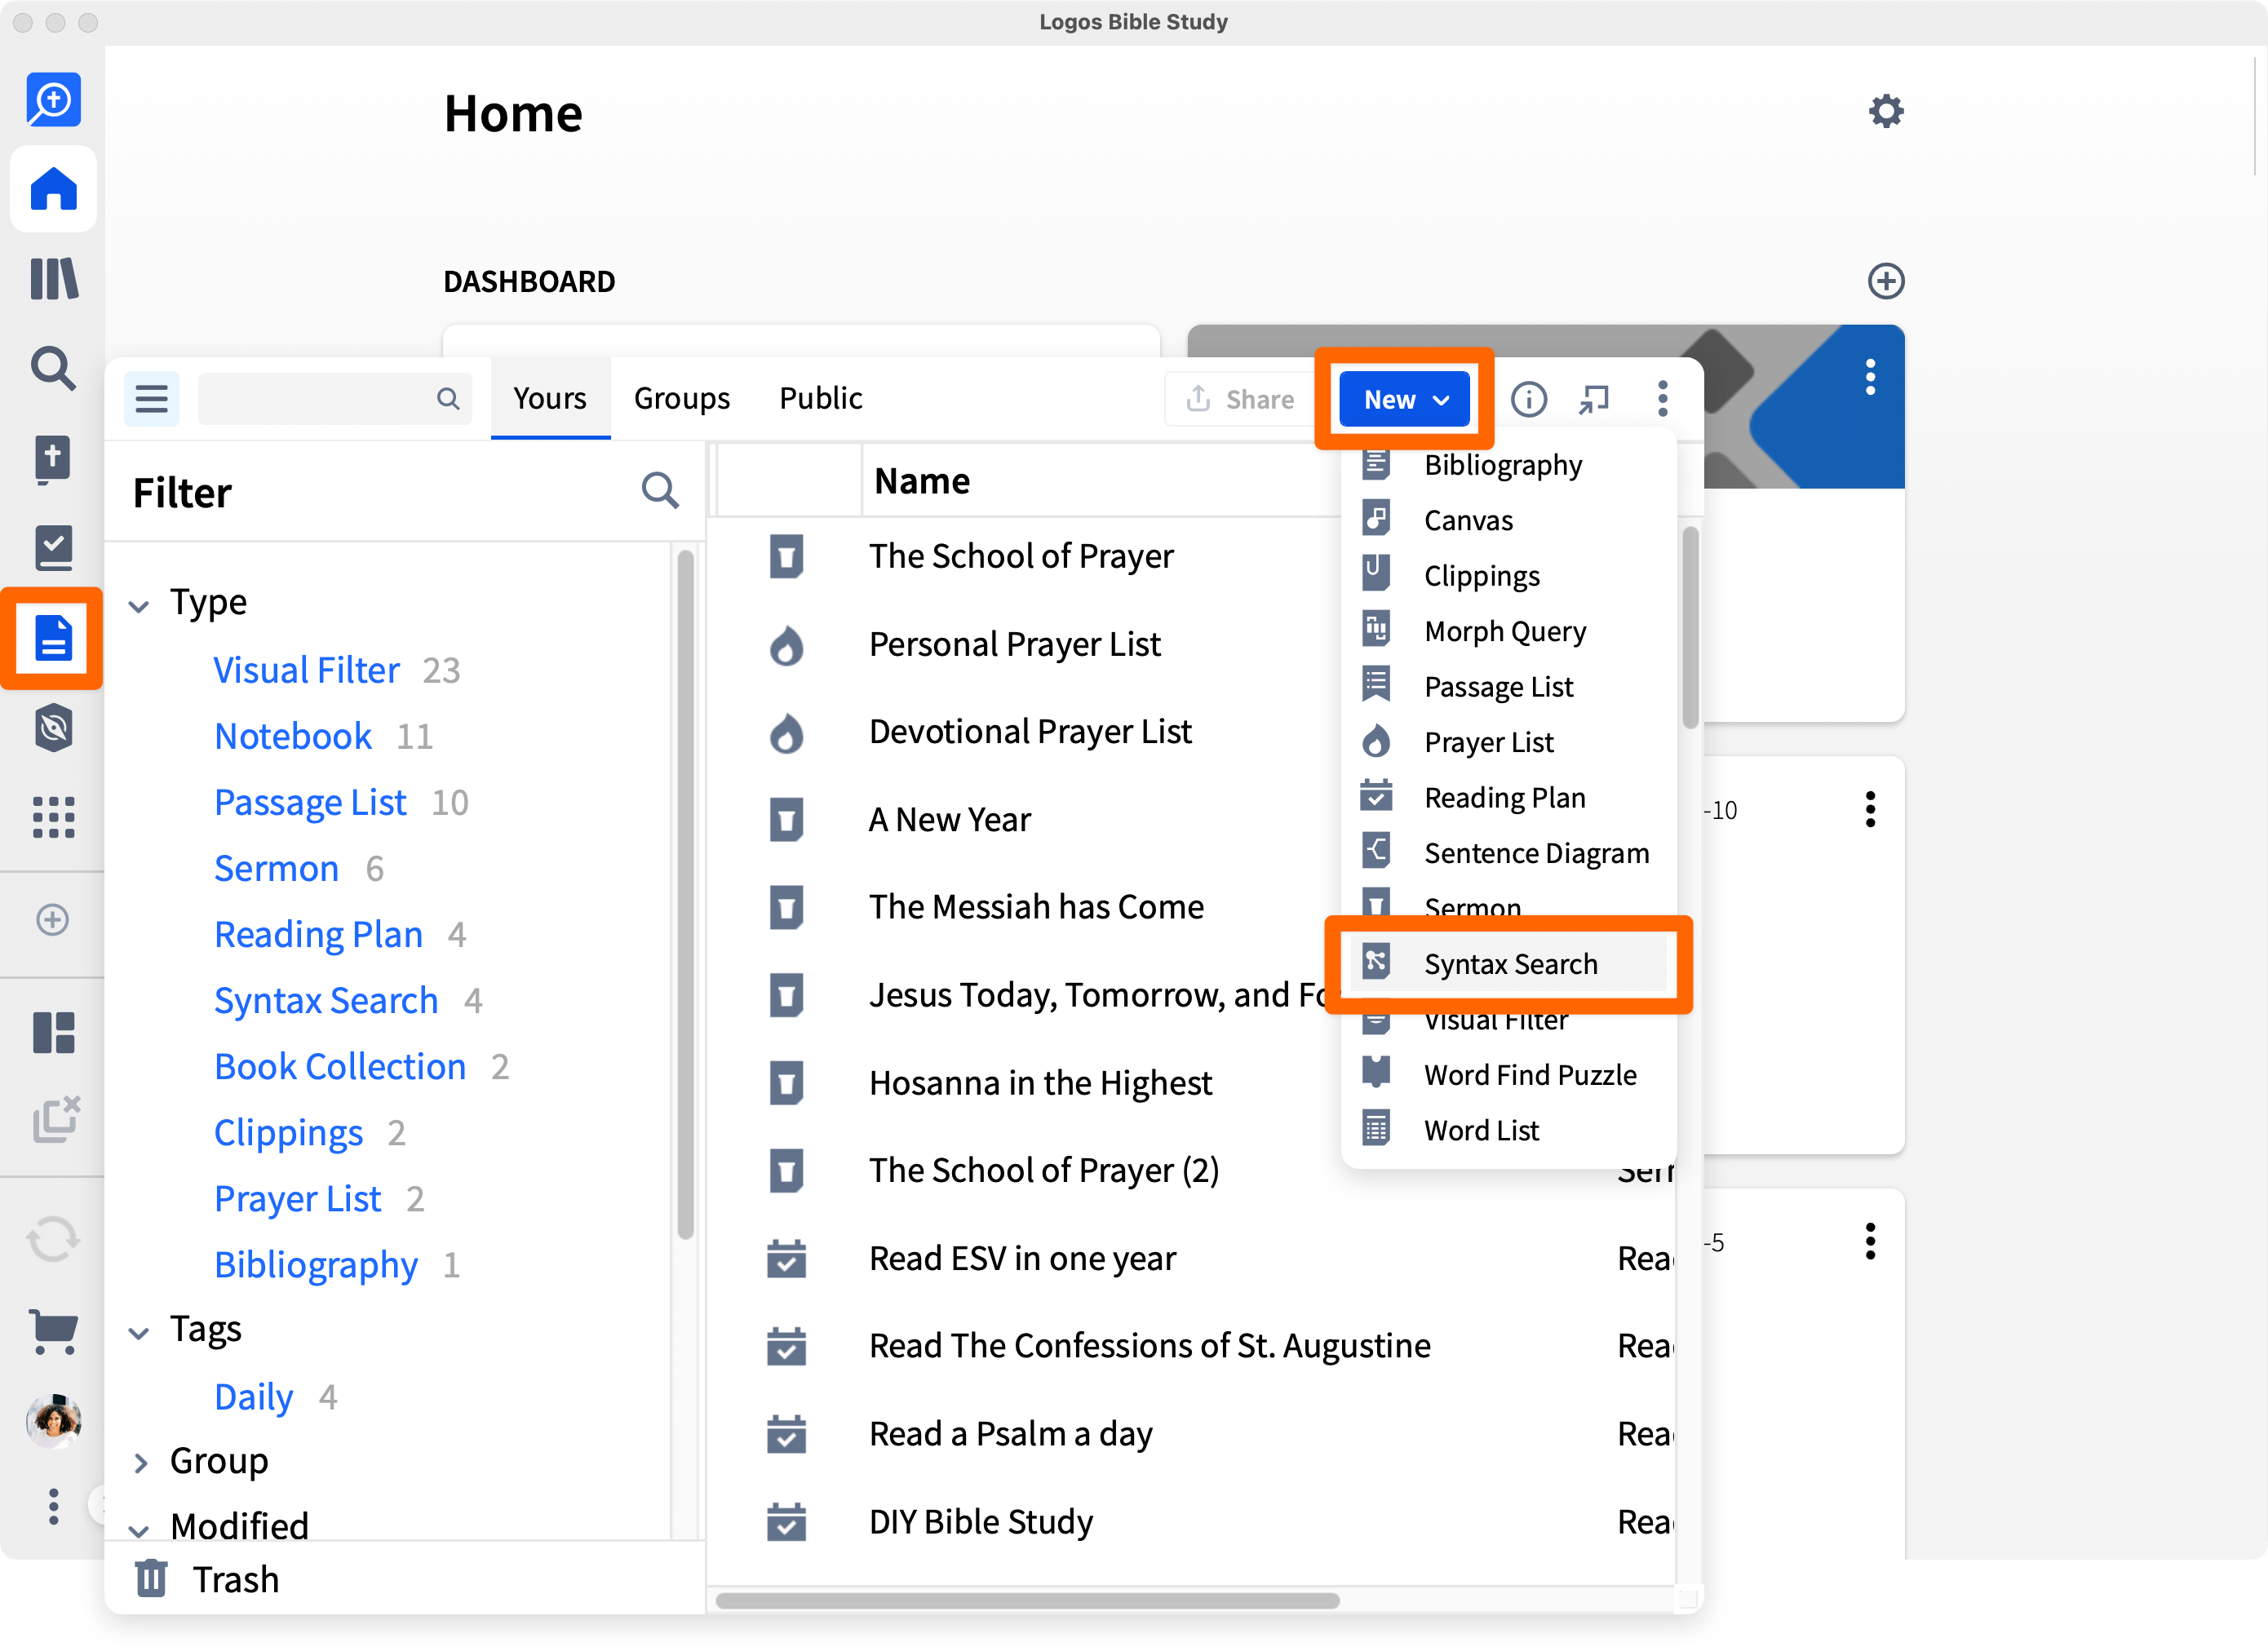Image resolution: width=2268 pixels, height=1651 pixels.
Task: Filter by Book Collection type
Action: 340,1066
